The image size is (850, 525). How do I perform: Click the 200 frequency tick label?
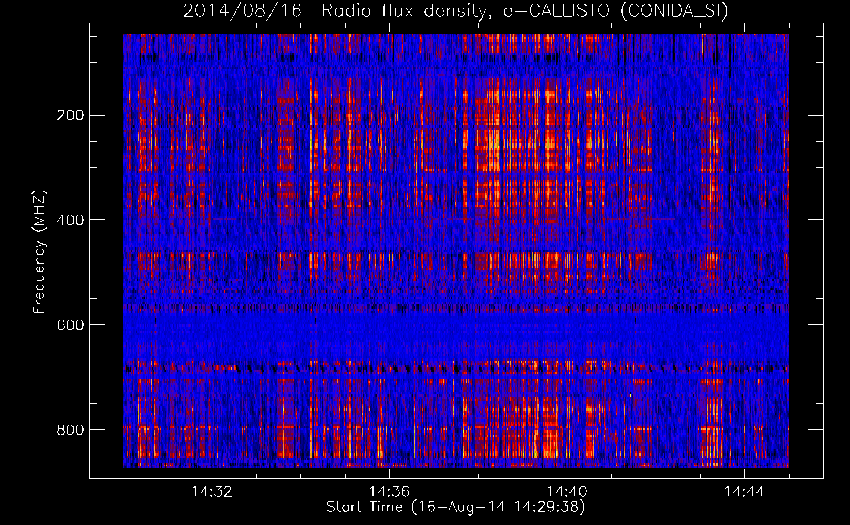[x=70, y=115]
